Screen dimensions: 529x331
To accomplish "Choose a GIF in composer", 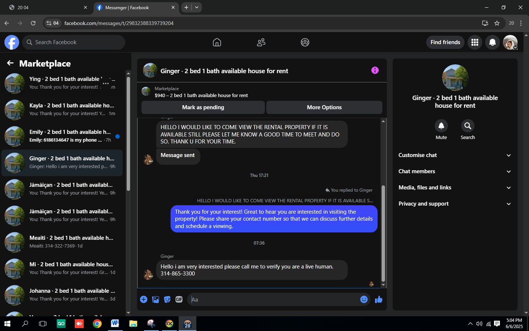I will tap(179, 299).
